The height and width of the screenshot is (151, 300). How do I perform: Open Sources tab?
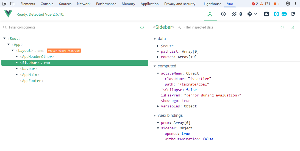65,4
